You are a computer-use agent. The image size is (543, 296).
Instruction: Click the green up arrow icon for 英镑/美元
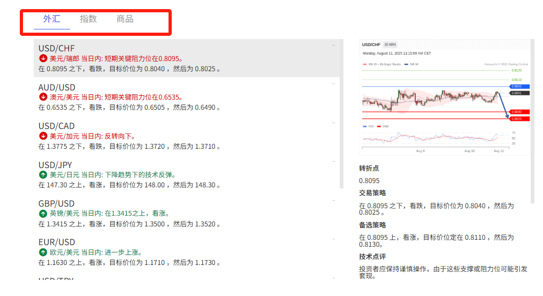(43, 213)
